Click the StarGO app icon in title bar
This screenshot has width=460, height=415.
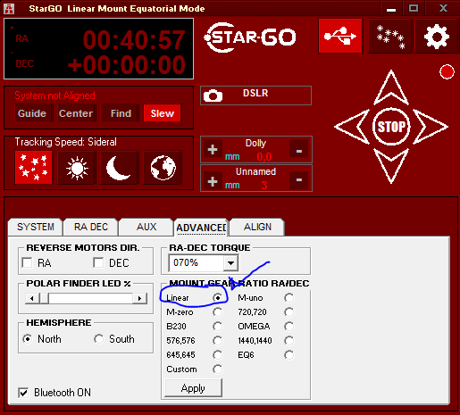tap(9, 8)
